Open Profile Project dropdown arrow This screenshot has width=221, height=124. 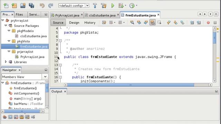137,6
